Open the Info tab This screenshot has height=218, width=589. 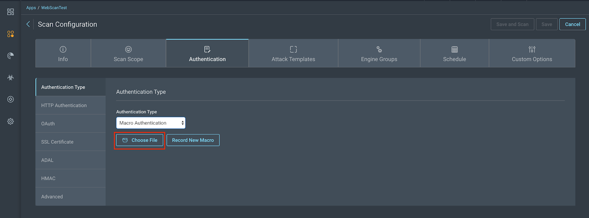click(63, 54)
